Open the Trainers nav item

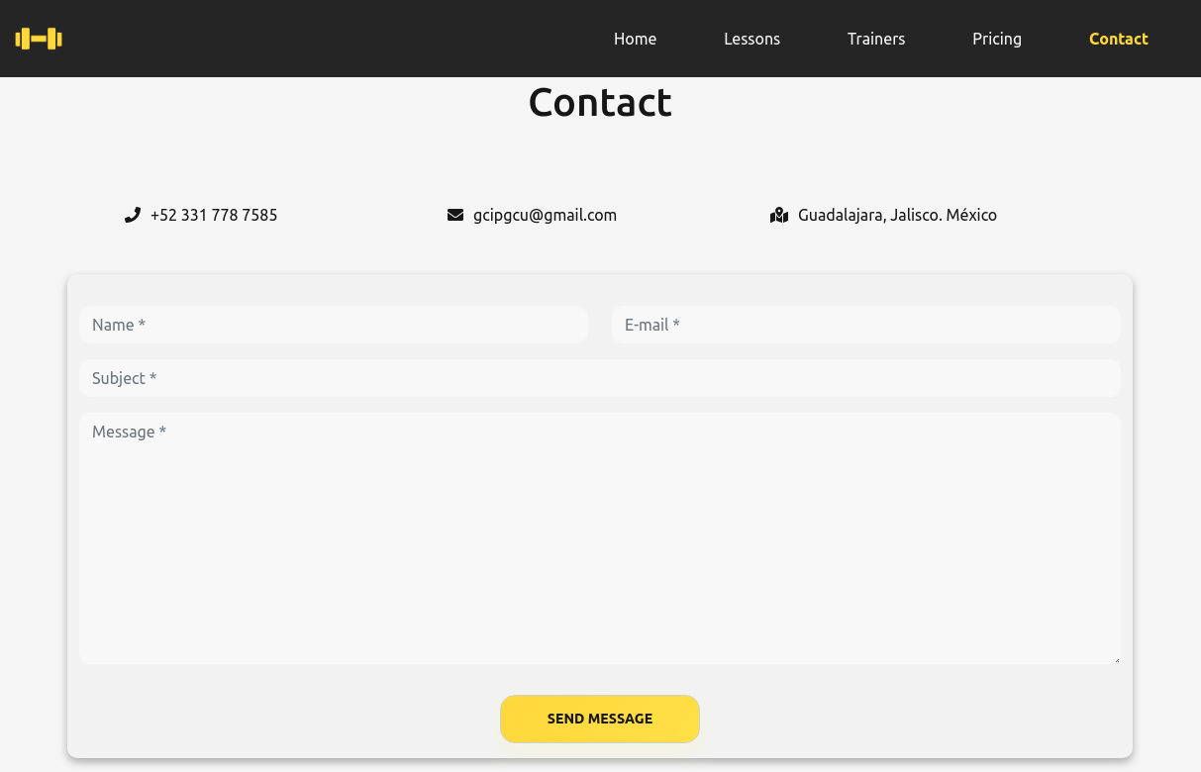tap(876, 39)
